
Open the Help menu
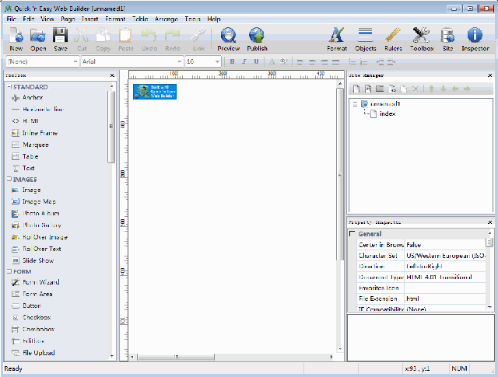pyautogui.click(x=214, y=19)
